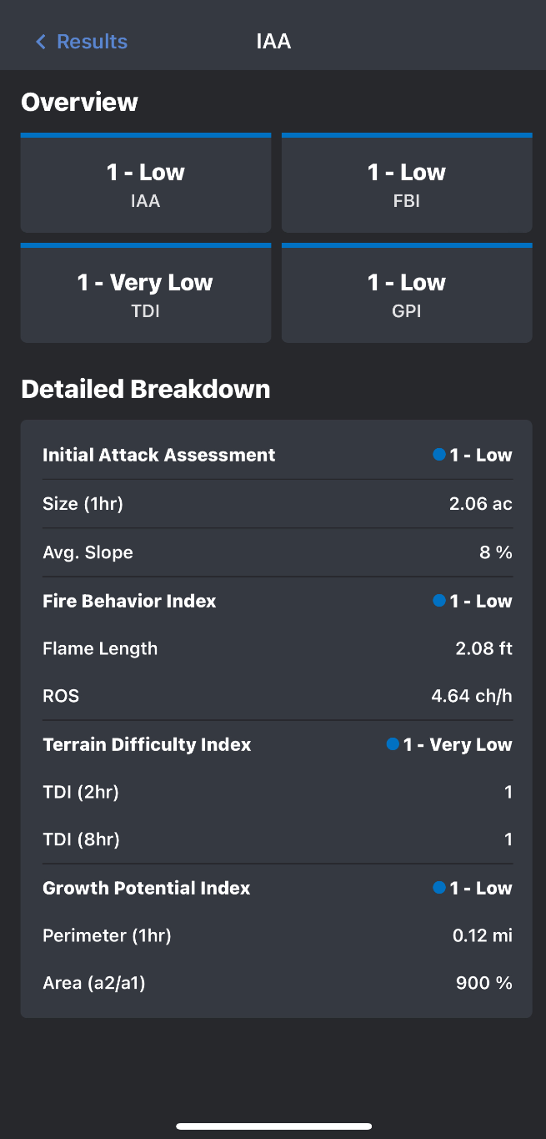Viewport: 546px width, 1139px height.
Task: Select the Size (1hr) row
Action: click(276, 504)
